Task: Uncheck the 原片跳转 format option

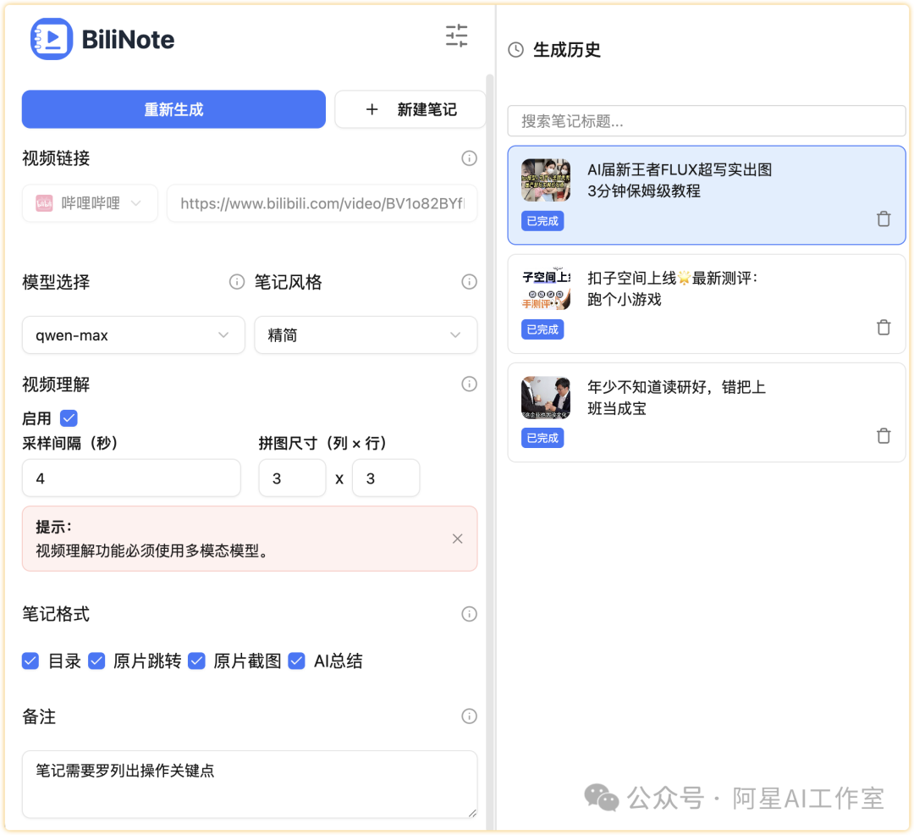Action: point(96,661)
